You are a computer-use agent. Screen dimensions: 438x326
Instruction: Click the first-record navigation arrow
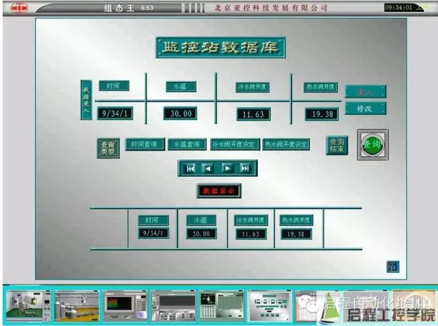tap(190, 168)
